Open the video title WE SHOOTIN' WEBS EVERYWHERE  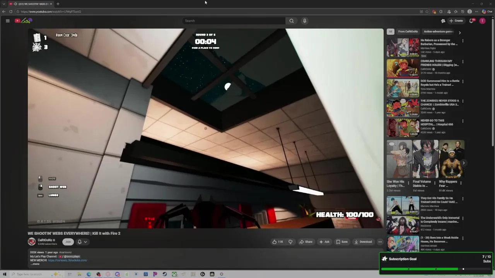pyautogui.click(x=74, y=233)
